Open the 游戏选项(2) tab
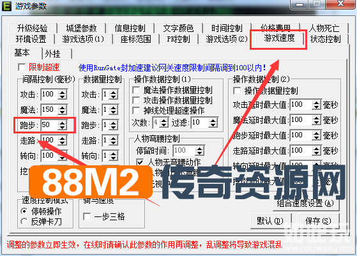 [x=227, y=39]
